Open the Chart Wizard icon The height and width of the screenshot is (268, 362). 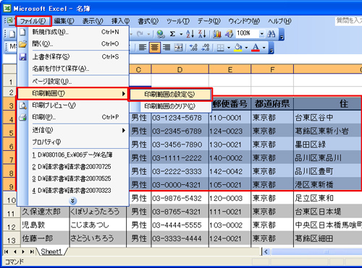(x=217, y=34)
